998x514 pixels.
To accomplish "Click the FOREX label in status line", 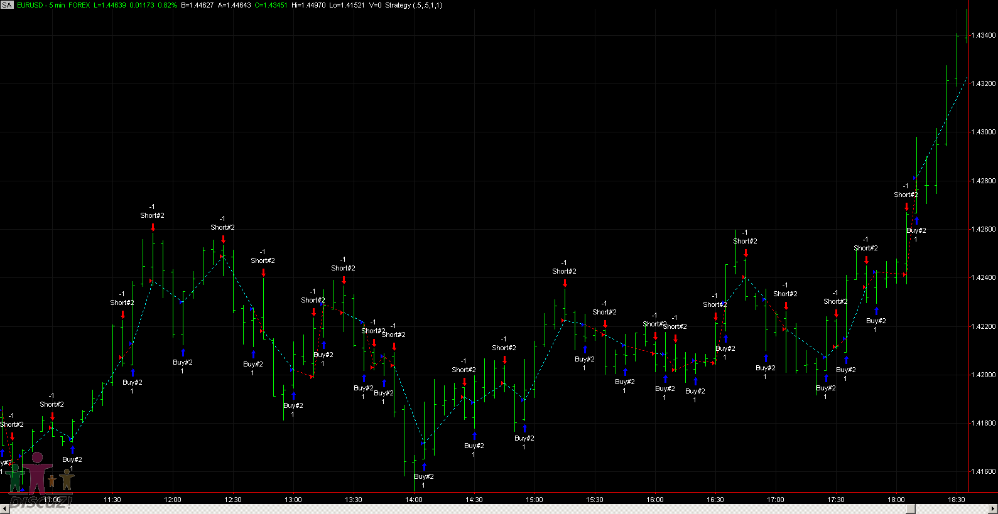I will coord(79,5).
